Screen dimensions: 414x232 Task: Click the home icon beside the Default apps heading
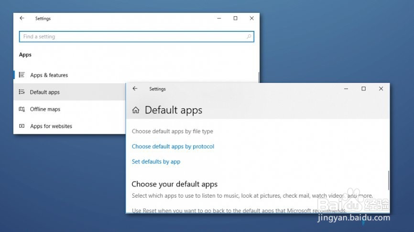click(136, 110)
